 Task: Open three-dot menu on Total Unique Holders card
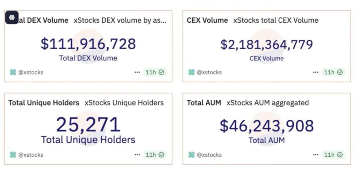137,155
